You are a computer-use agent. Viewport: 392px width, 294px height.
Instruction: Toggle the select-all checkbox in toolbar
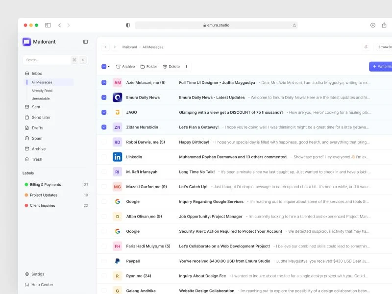[x=104, y=67]
